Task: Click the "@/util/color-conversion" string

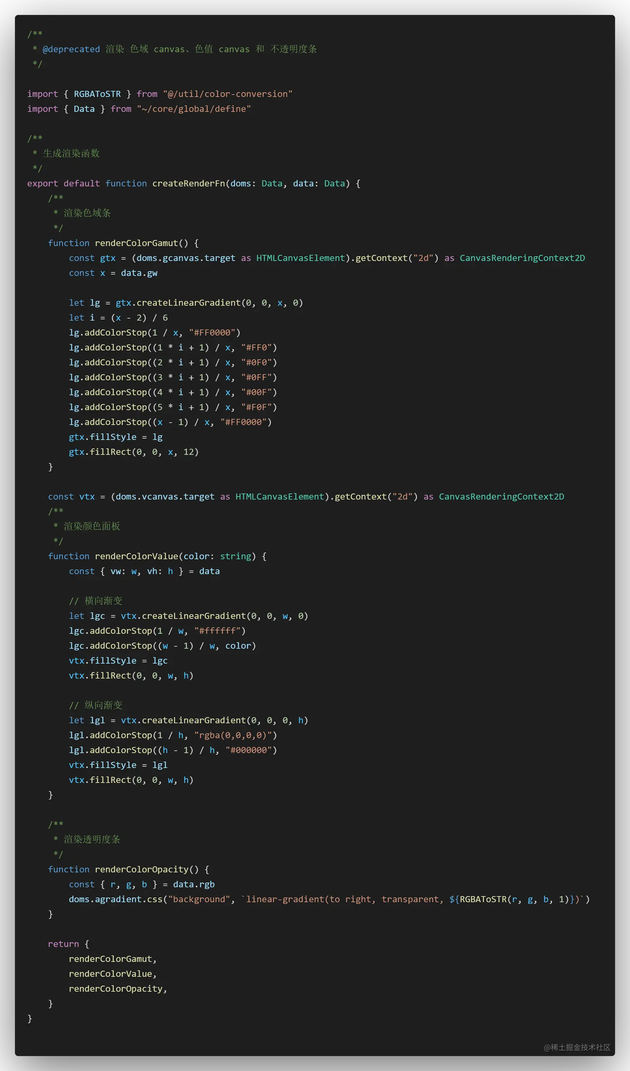Action: [x=227, y=94]
